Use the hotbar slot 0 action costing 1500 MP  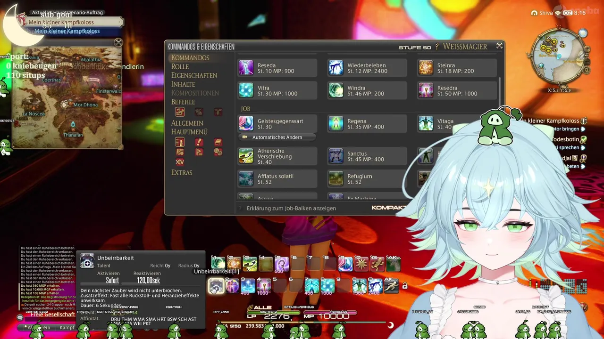pyautogui.click(x=359, y=285)
